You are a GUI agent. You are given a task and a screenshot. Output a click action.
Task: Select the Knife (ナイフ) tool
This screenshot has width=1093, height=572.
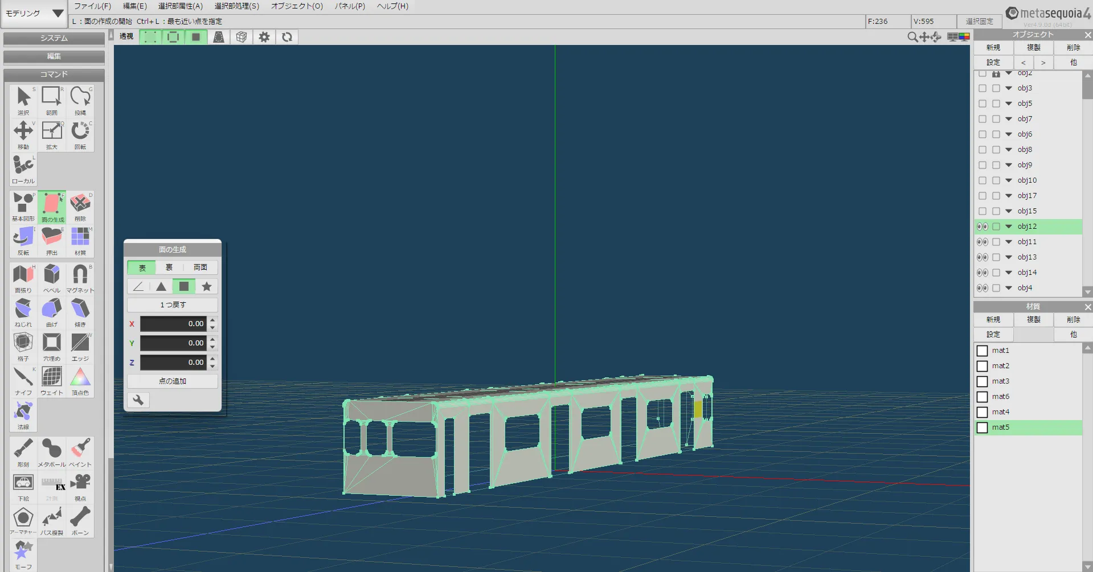click(23, 380)
